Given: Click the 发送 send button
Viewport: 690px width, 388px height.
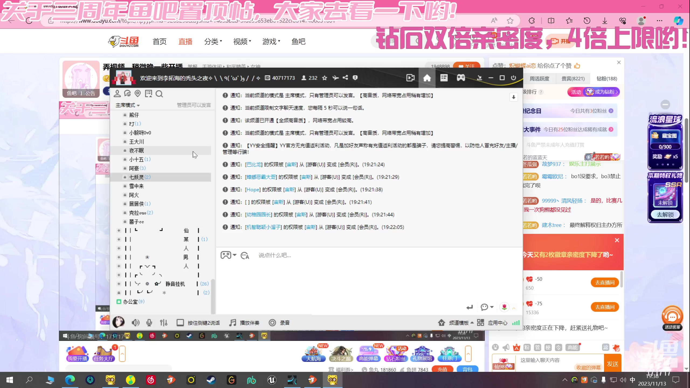Looking at the screenshot, I should click(613, 363).
